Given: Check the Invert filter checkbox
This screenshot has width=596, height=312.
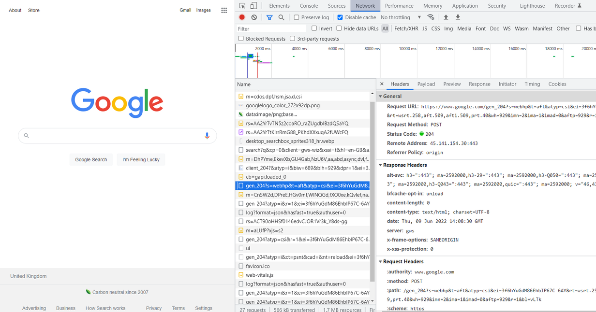Looking at the screenshot, I should click(x=314, y=28).
